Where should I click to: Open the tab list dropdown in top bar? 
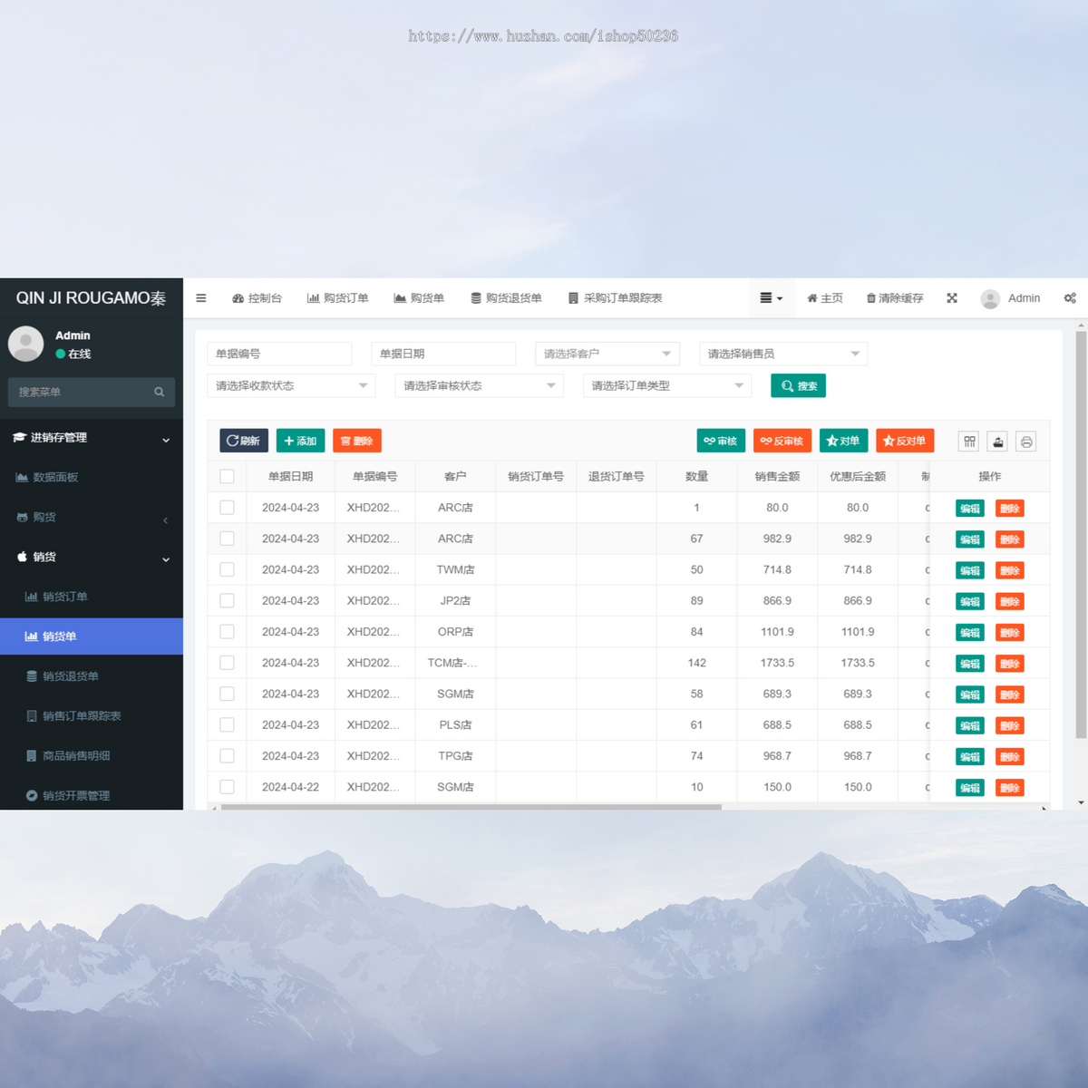pyautogui.click(x=771, y=298)
